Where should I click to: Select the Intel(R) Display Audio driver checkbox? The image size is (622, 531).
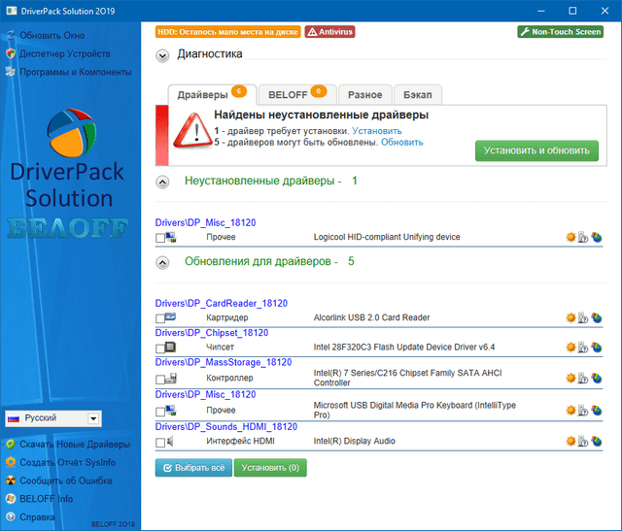click(160, 443)
